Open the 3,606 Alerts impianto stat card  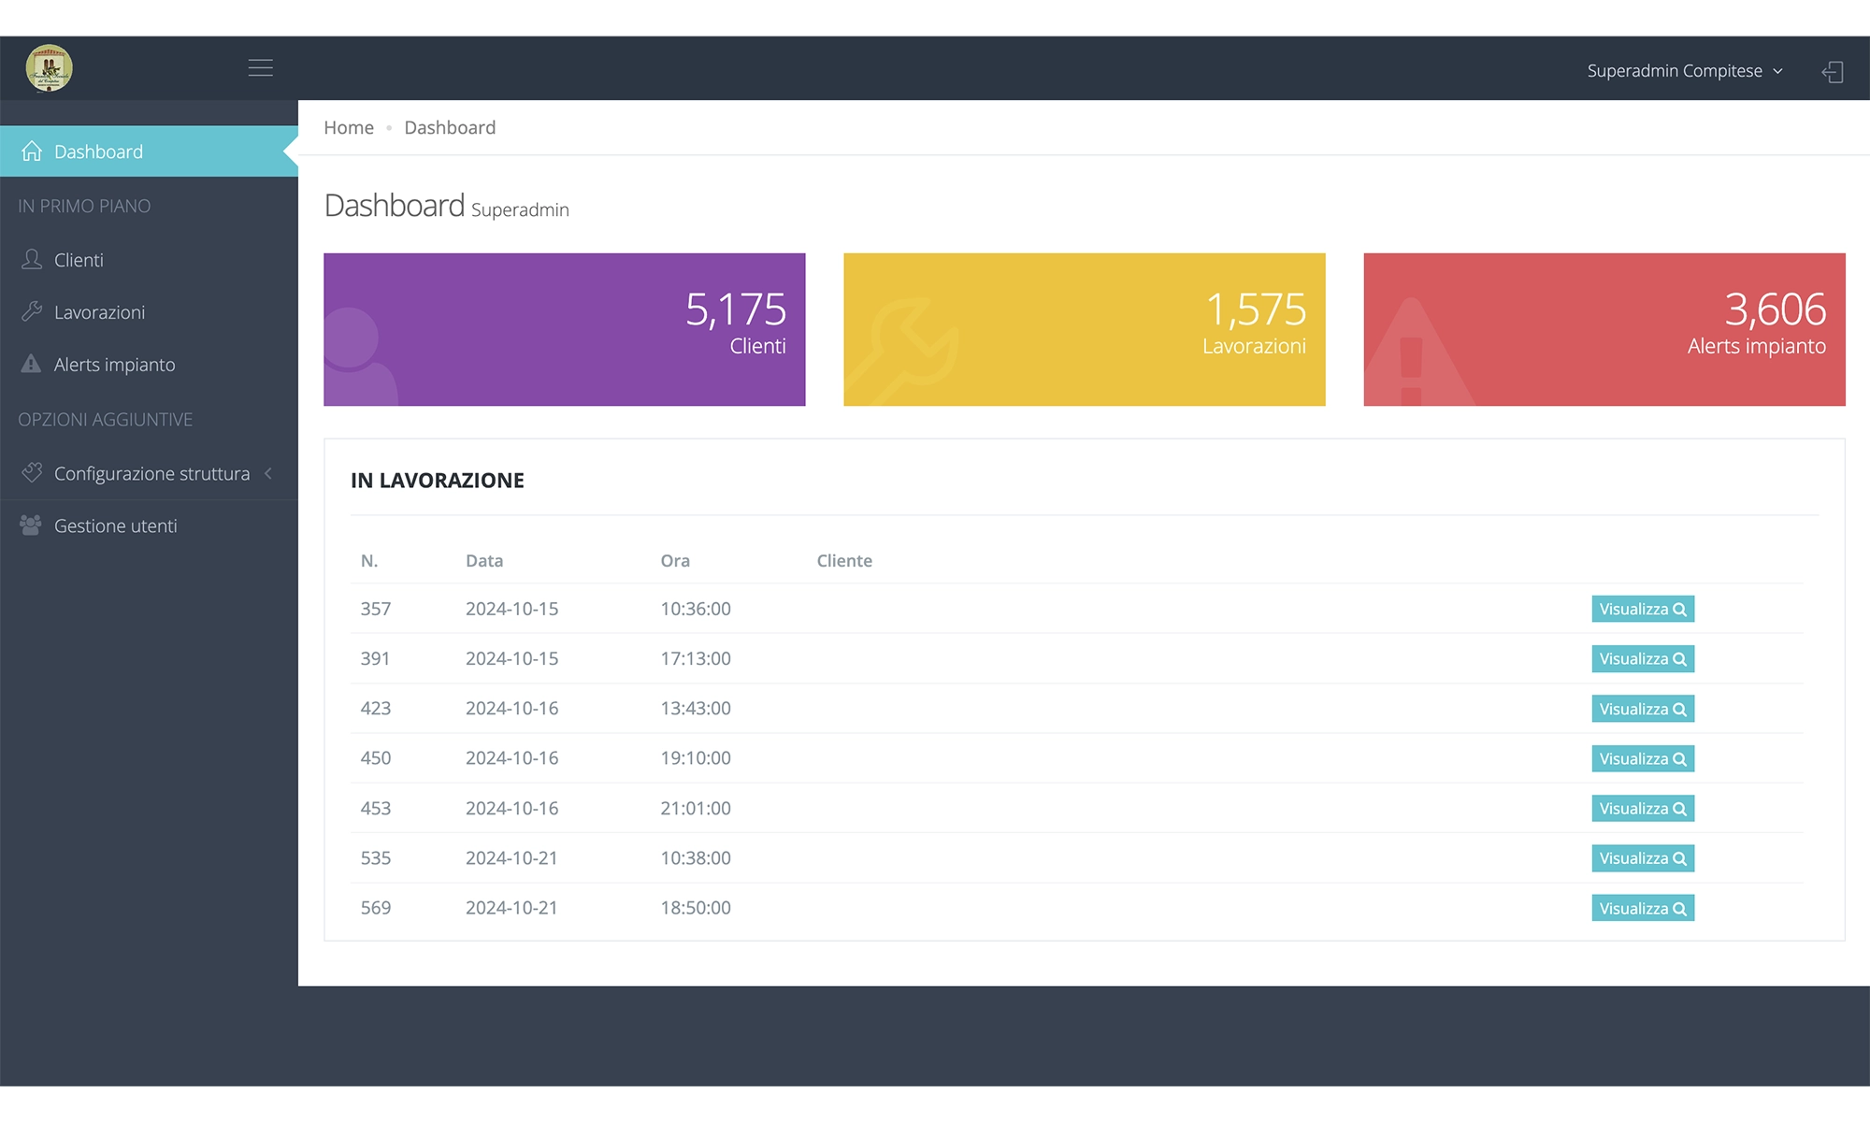pos(1604,329)
